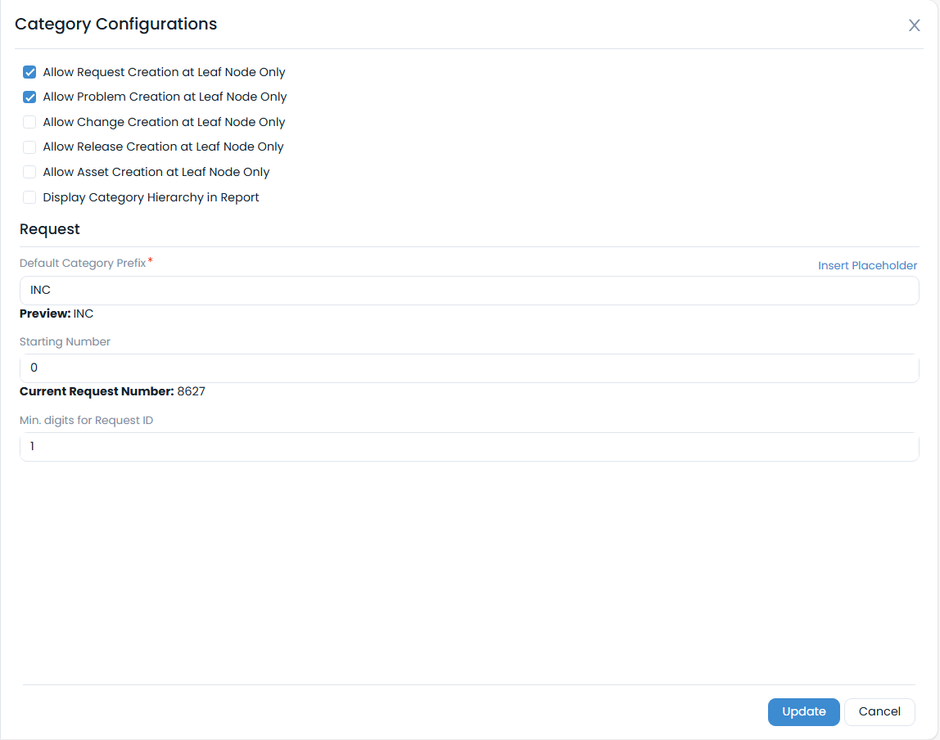Click the Category Configurations title

115,24
